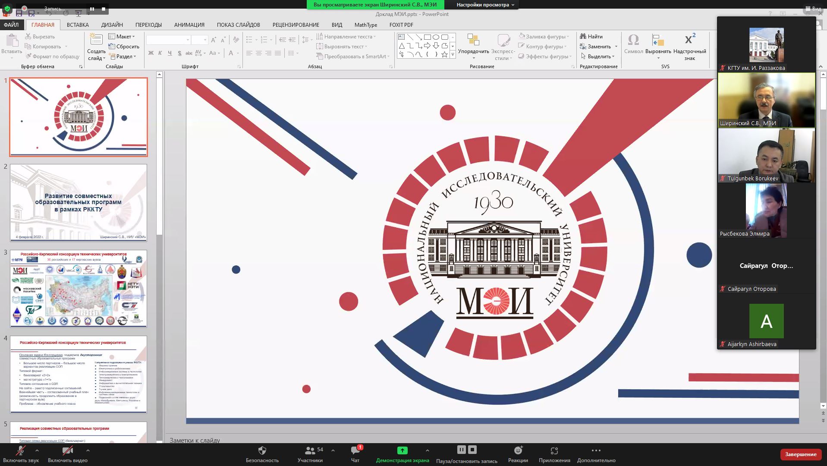This screenshot has height=466, width=827.
Task: Open the Layout (Макет) dropdown
Action: tap(122, 37)
